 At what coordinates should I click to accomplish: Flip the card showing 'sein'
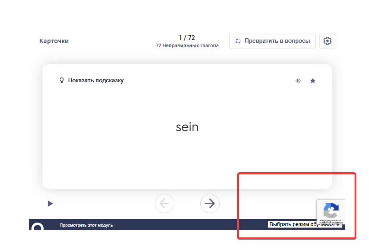point(187,127)
